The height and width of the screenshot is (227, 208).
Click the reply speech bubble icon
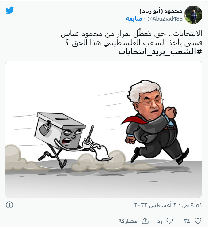[170, 221]
